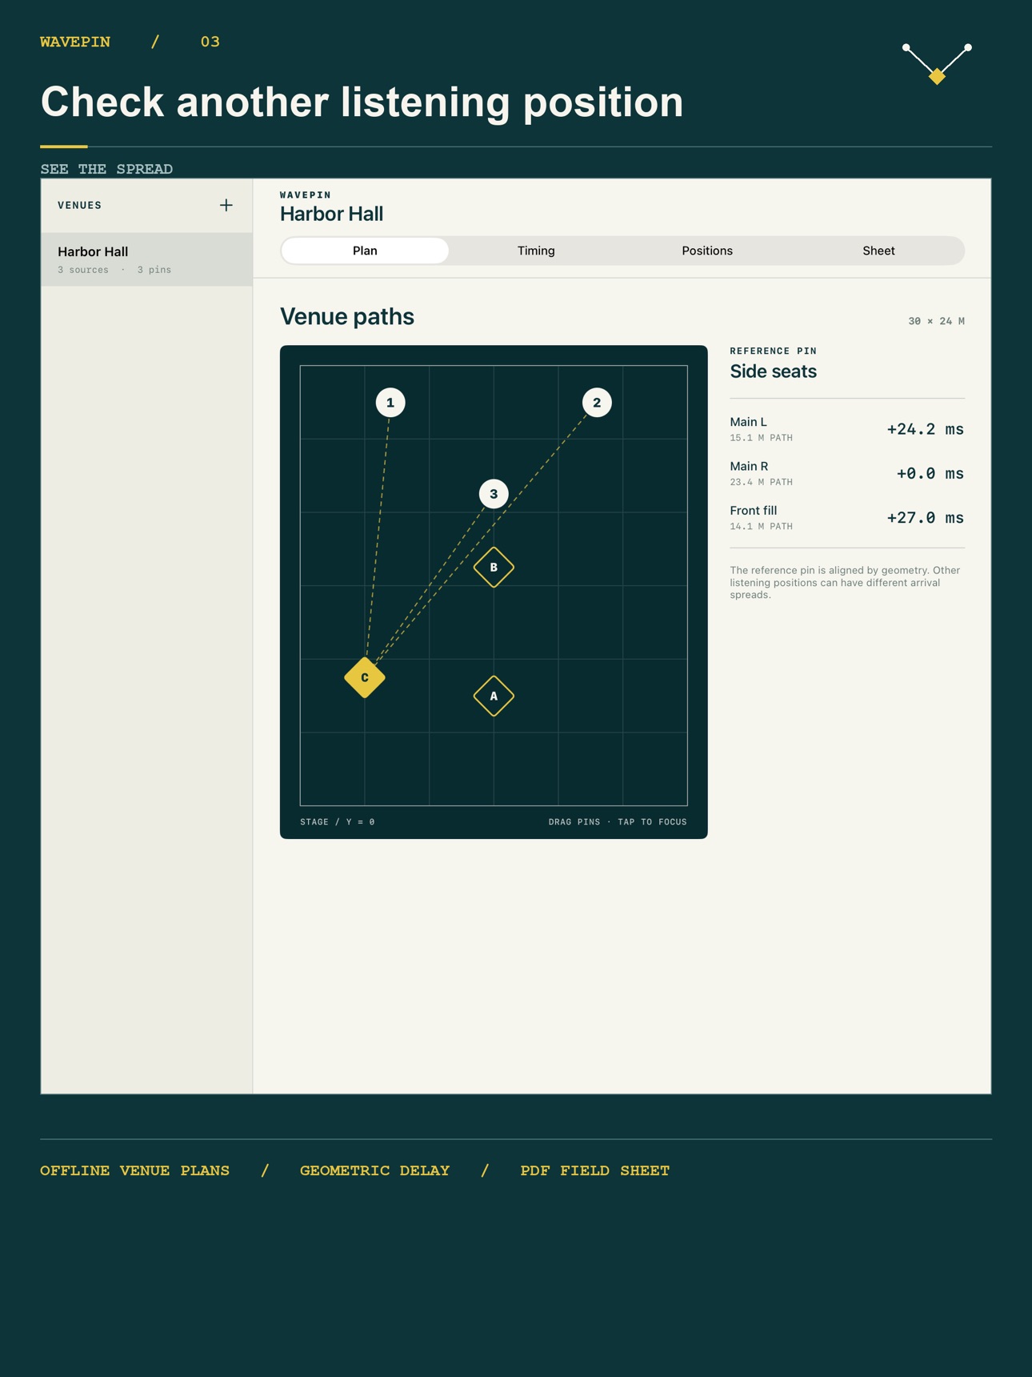This screenshot has width=1032, height=1377.
Task: Click the 3 sources · 3 pins subtitle
Action: click(114, 270)
